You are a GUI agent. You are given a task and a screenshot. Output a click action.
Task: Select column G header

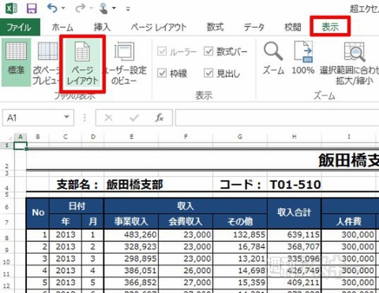coord(240,137)
